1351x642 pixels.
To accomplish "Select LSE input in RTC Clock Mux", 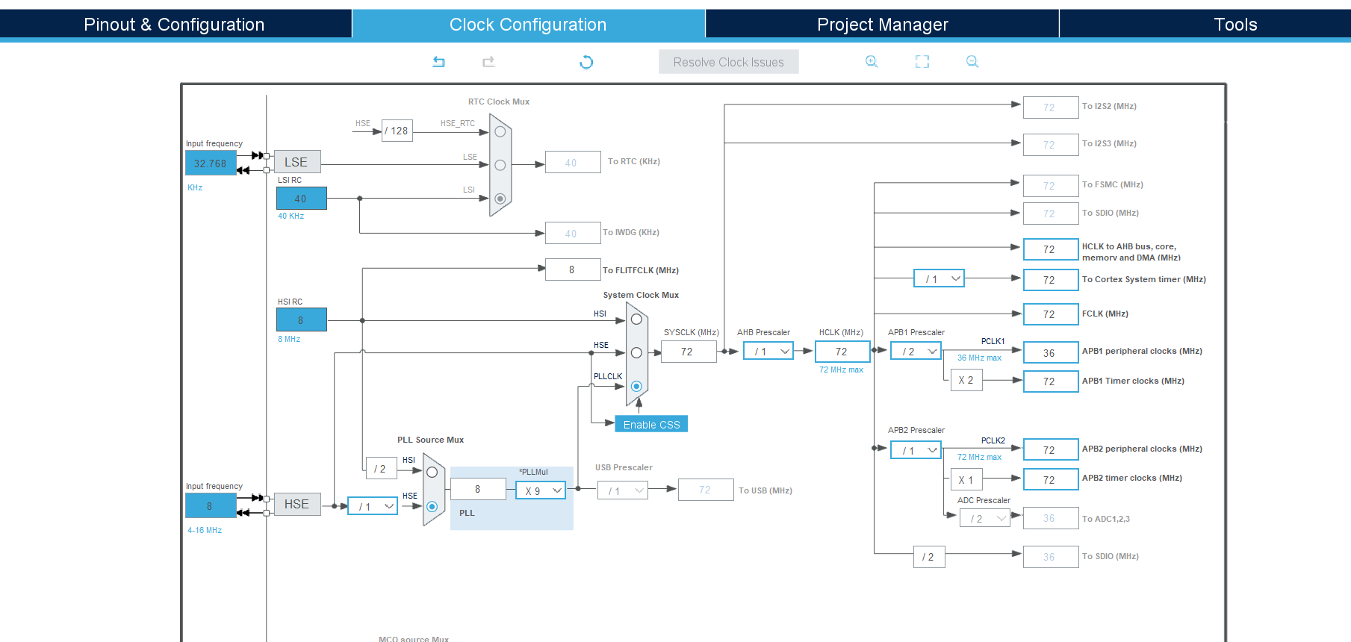I will [x=500, y=165].
